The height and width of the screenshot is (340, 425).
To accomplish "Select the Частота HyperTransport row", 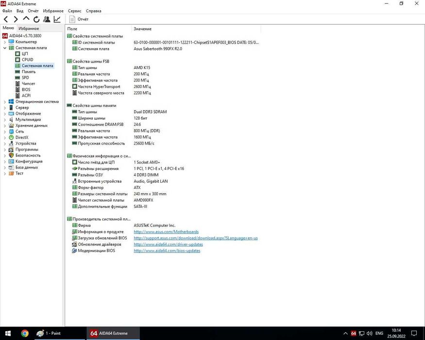I will coord(163,86).
